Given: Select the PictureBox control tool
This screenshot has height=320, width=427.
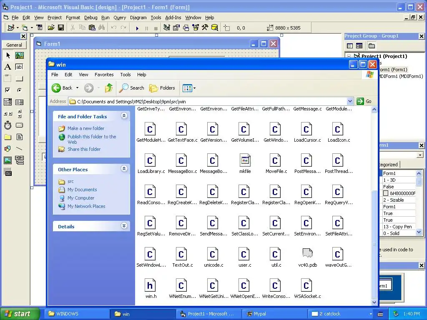Looking at the screenshot, I should pyautogui.click(x=19, y=55).
